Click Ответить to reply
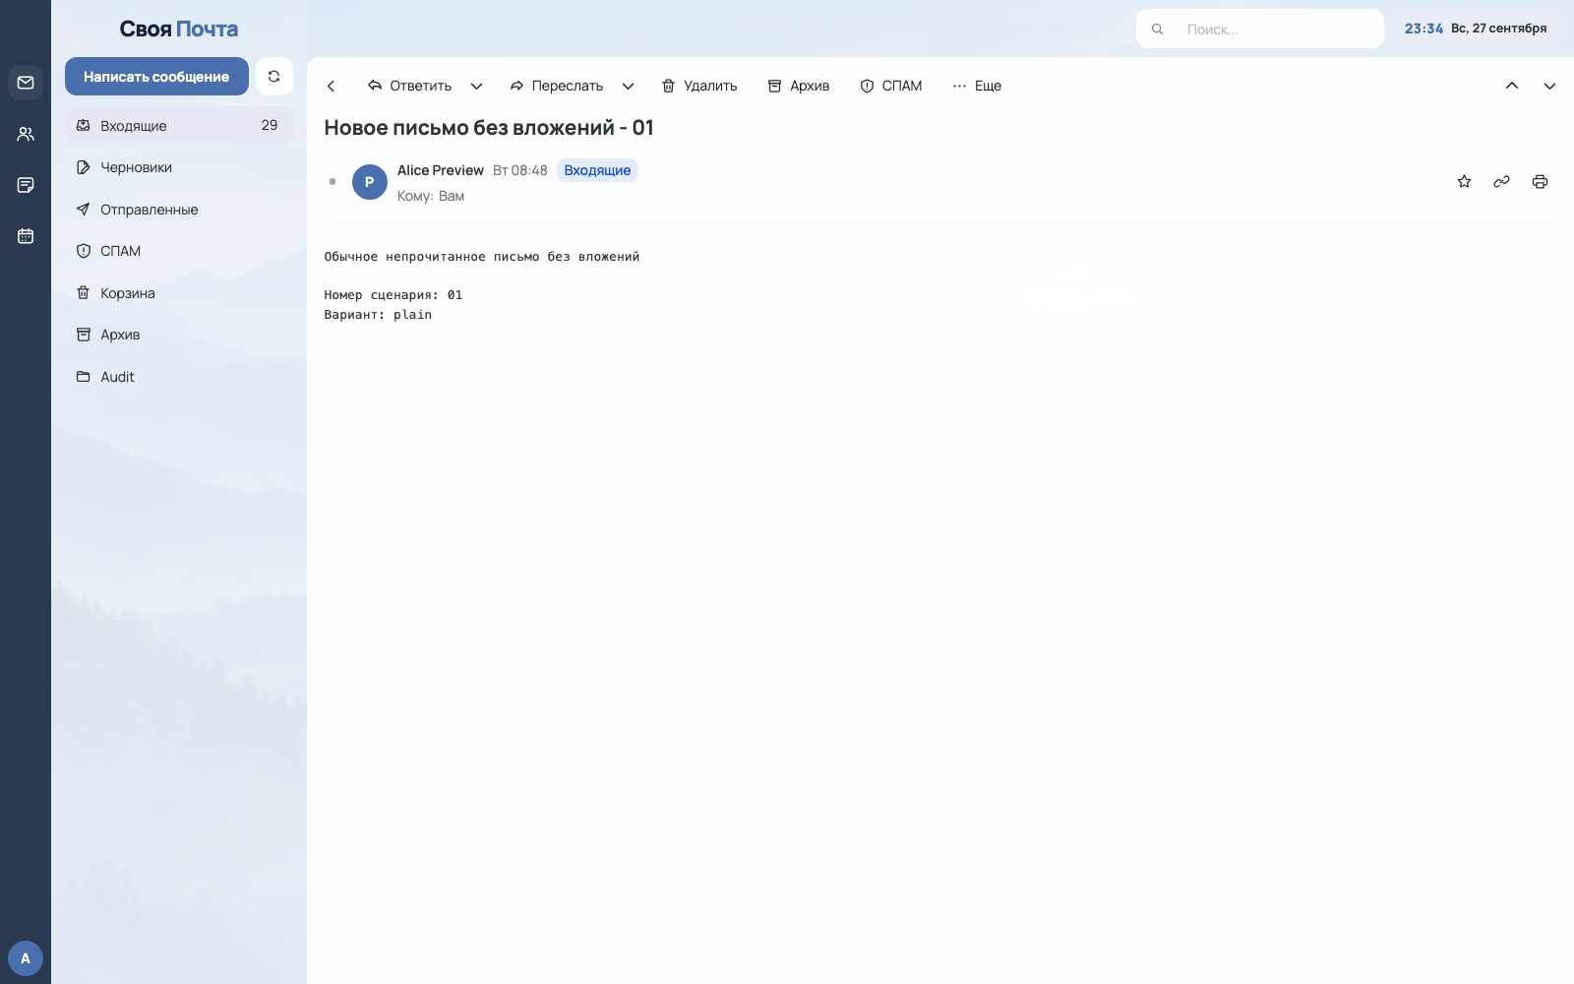Image resolution: width=1574 pixels, height=984 pixels. click(x=409, y=86)
